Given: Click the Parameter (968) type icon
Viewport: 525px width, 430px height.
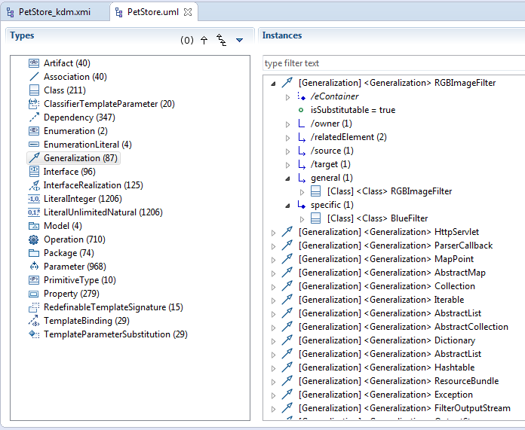Looking at the screenshot, I should pyautogui.click(x=34, y=267).
